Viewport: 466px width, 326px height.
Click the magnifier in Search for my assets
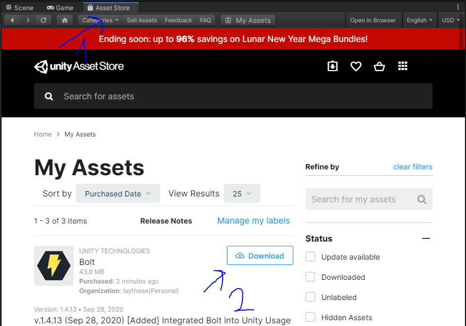[422, 199]
